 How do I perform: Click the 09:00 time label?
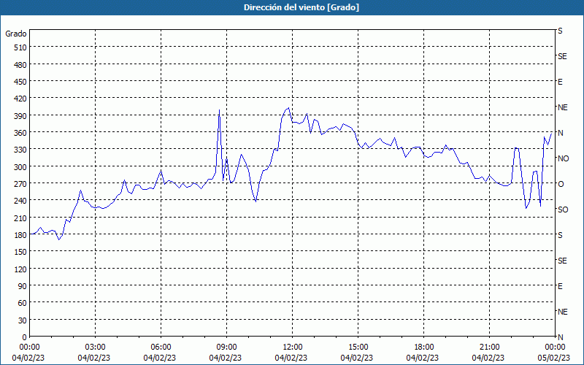(226, 347)
